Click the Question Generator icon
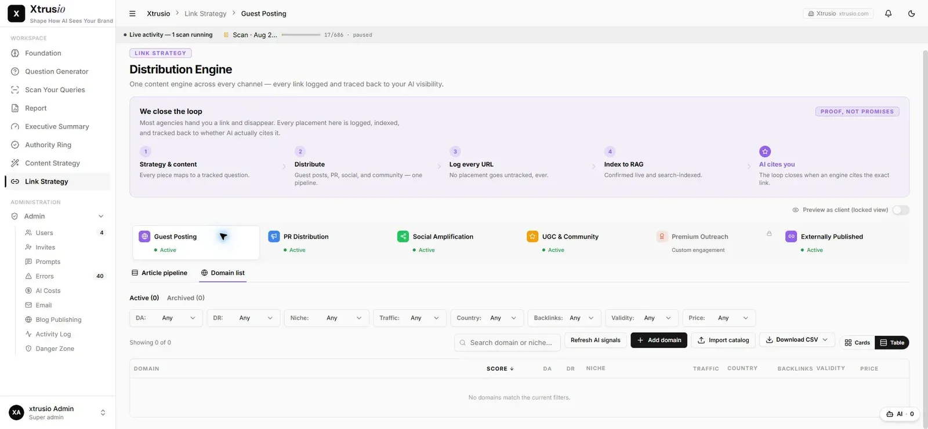 (x=15, y=72)
